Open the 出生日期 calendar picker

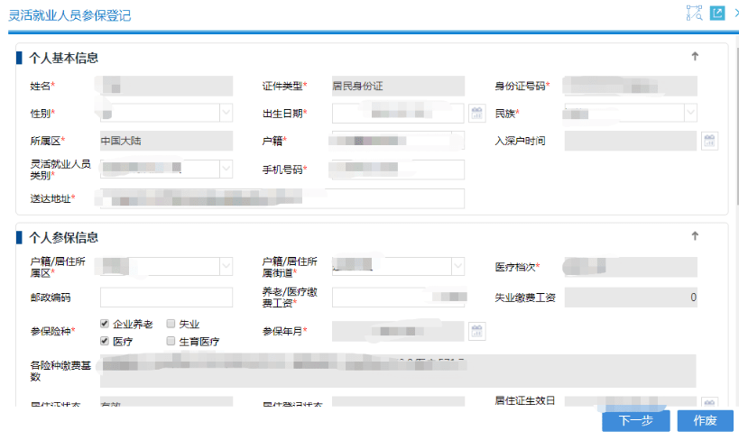[x=477, y=113]
